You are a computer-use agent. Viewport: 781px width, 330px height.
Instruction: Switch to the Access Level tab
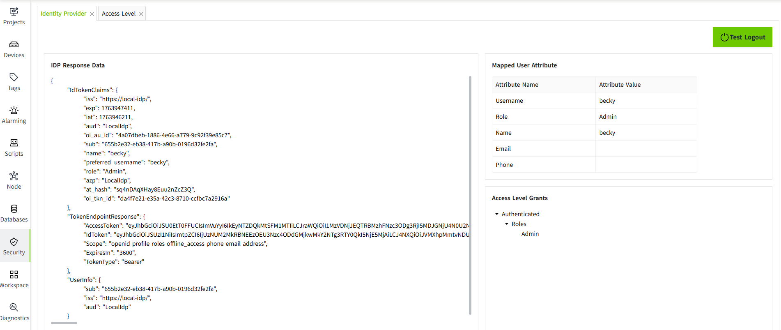coord(119,14)
